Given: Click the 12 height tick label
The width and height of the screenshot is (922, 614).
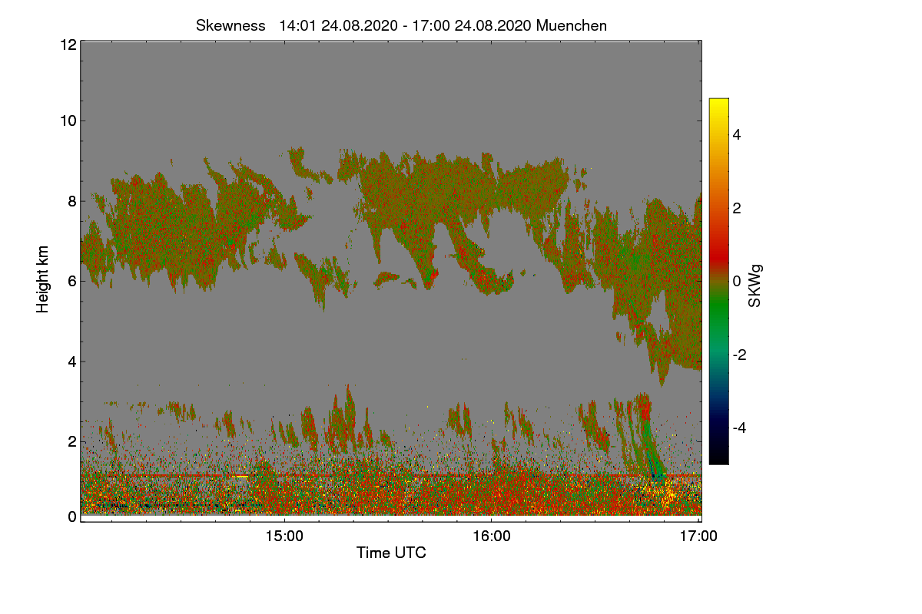Looking at the screenshot, I should [x=67, y=45].
